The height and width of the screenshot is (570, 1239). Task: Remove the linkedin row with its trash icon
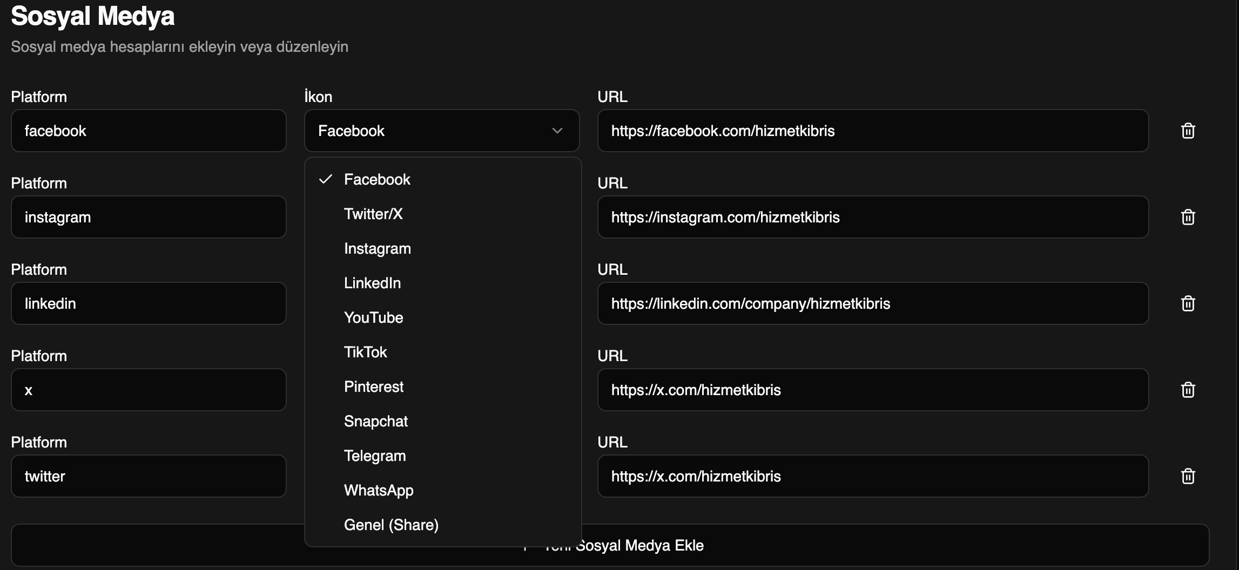1188,303
